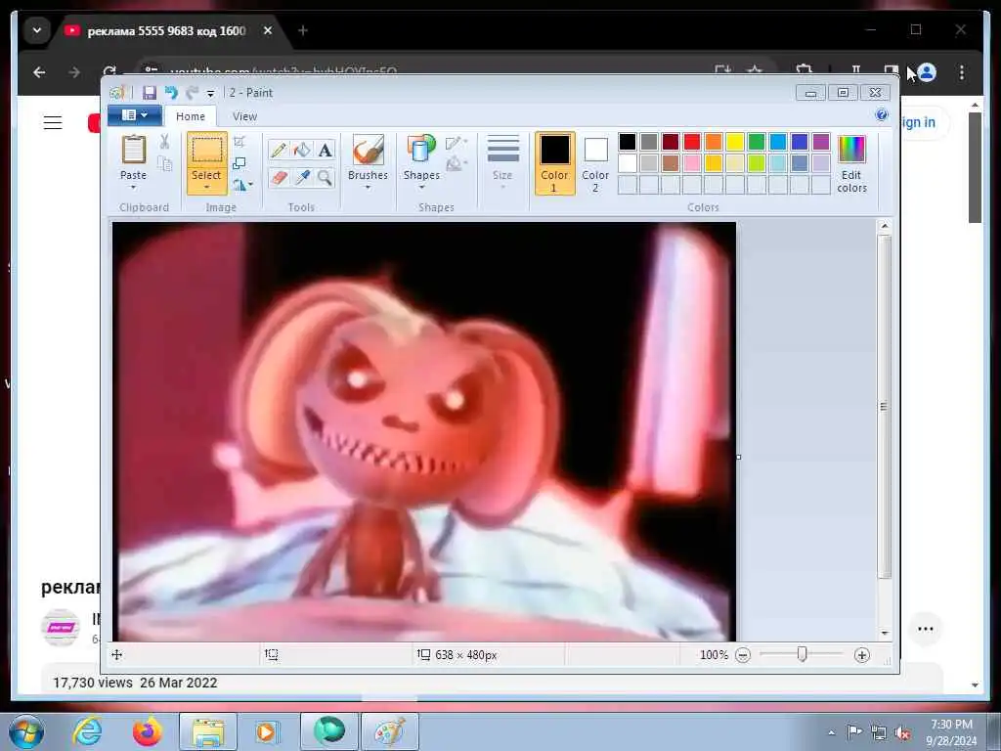Click the Paste clipboard icon
The height and width of the screenshot is (751, 1001).
(133, 150)
